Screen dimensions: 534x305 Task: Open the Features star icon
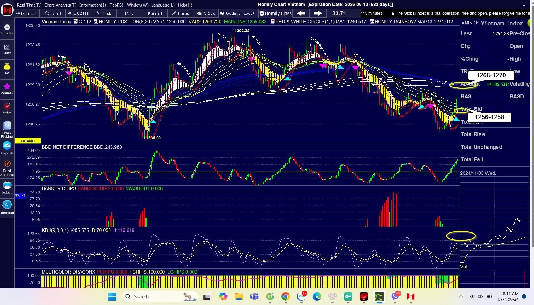(7, 88)
